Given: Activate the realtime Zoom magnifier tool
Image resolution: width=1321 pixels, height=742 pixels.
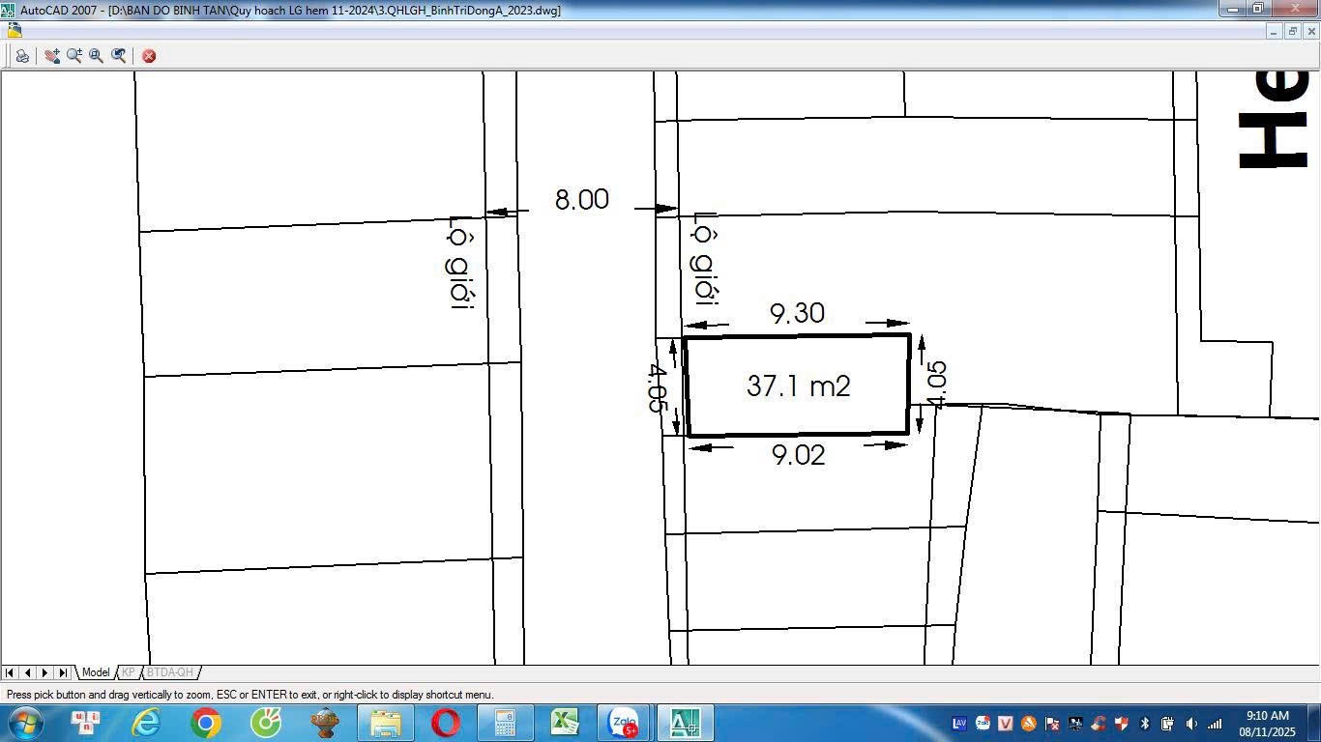Looking at the screenshot, I should (x=74, y=56).
